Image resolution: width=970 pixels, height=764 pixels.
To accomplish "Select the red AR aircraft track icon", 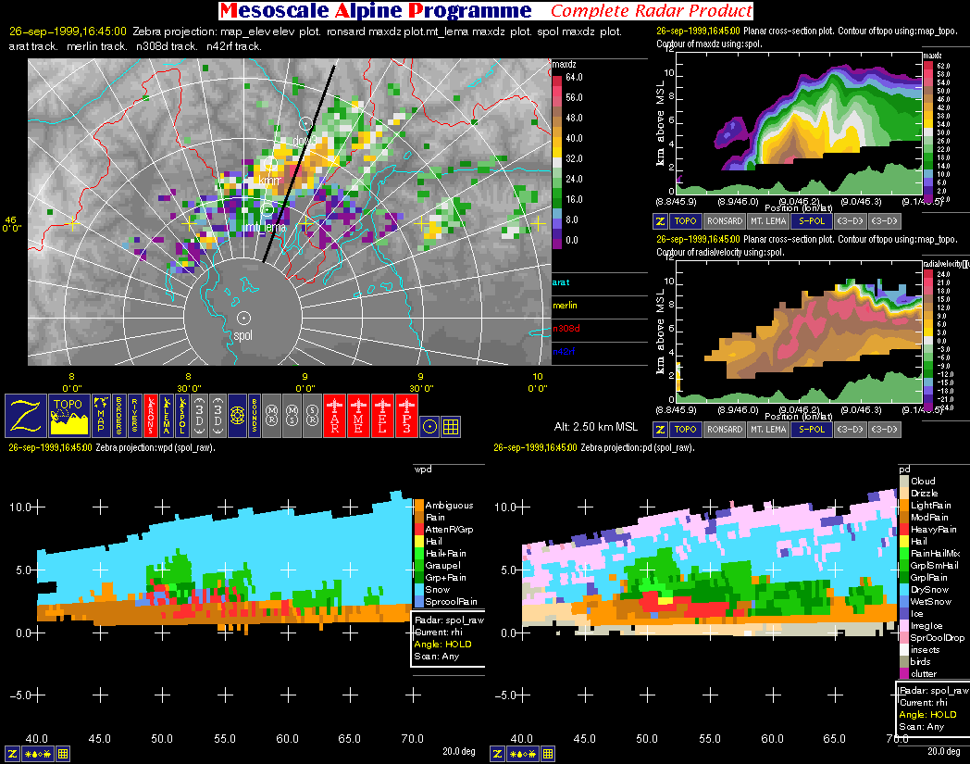I will [335, 416].
